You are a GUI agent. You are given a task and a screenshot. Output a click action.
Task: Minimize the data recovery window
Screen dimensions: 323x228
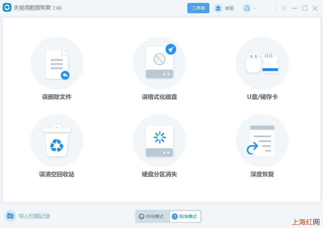coord(294,8)
